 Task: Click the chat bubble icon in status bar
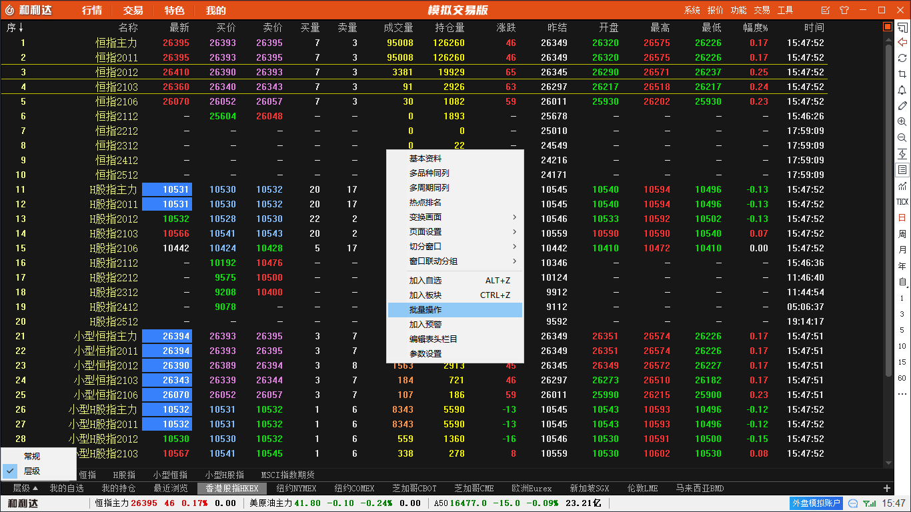coord(853,503)
